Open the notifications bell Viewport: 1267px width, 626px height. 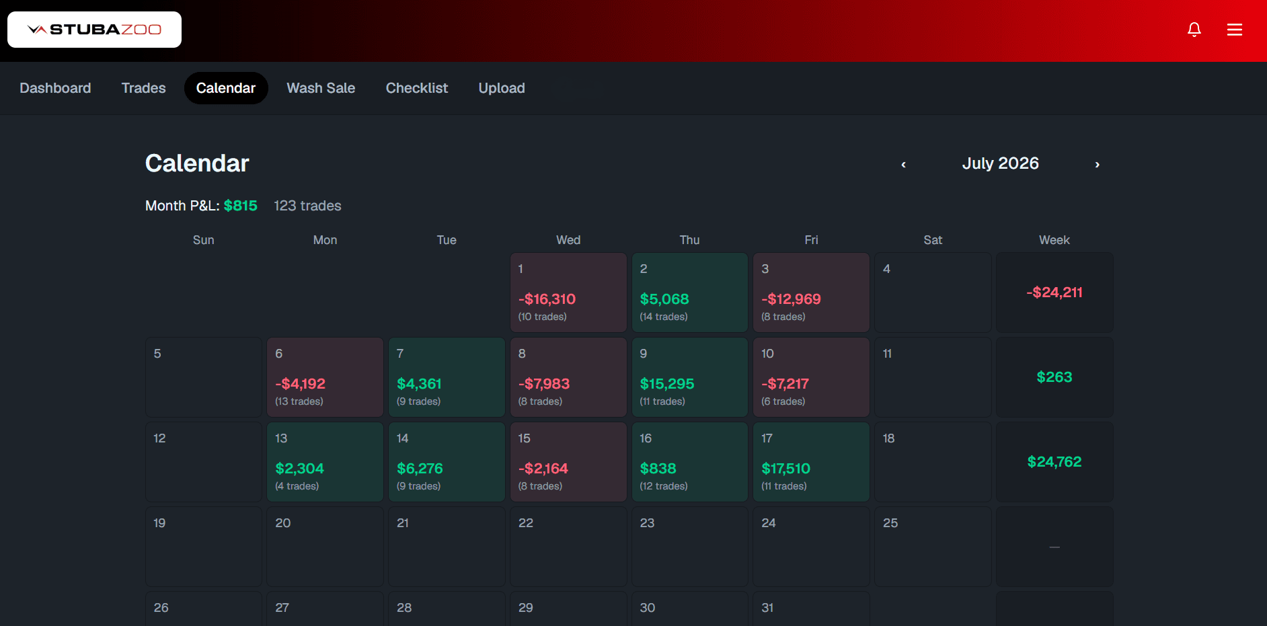point(1194,30)
